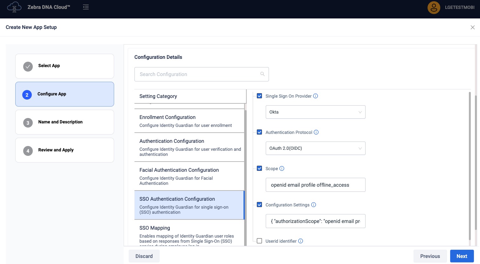The width and height of the screenshot is (480, 264).
Task: Click the Next button
Action: click(462, 256)
